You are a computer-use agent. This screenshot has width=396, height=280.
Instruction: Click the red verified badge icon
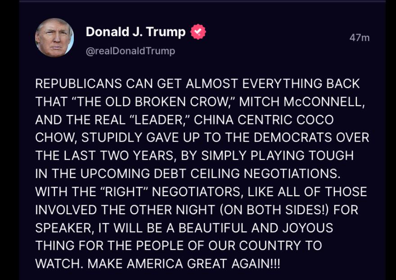point(198,32)
